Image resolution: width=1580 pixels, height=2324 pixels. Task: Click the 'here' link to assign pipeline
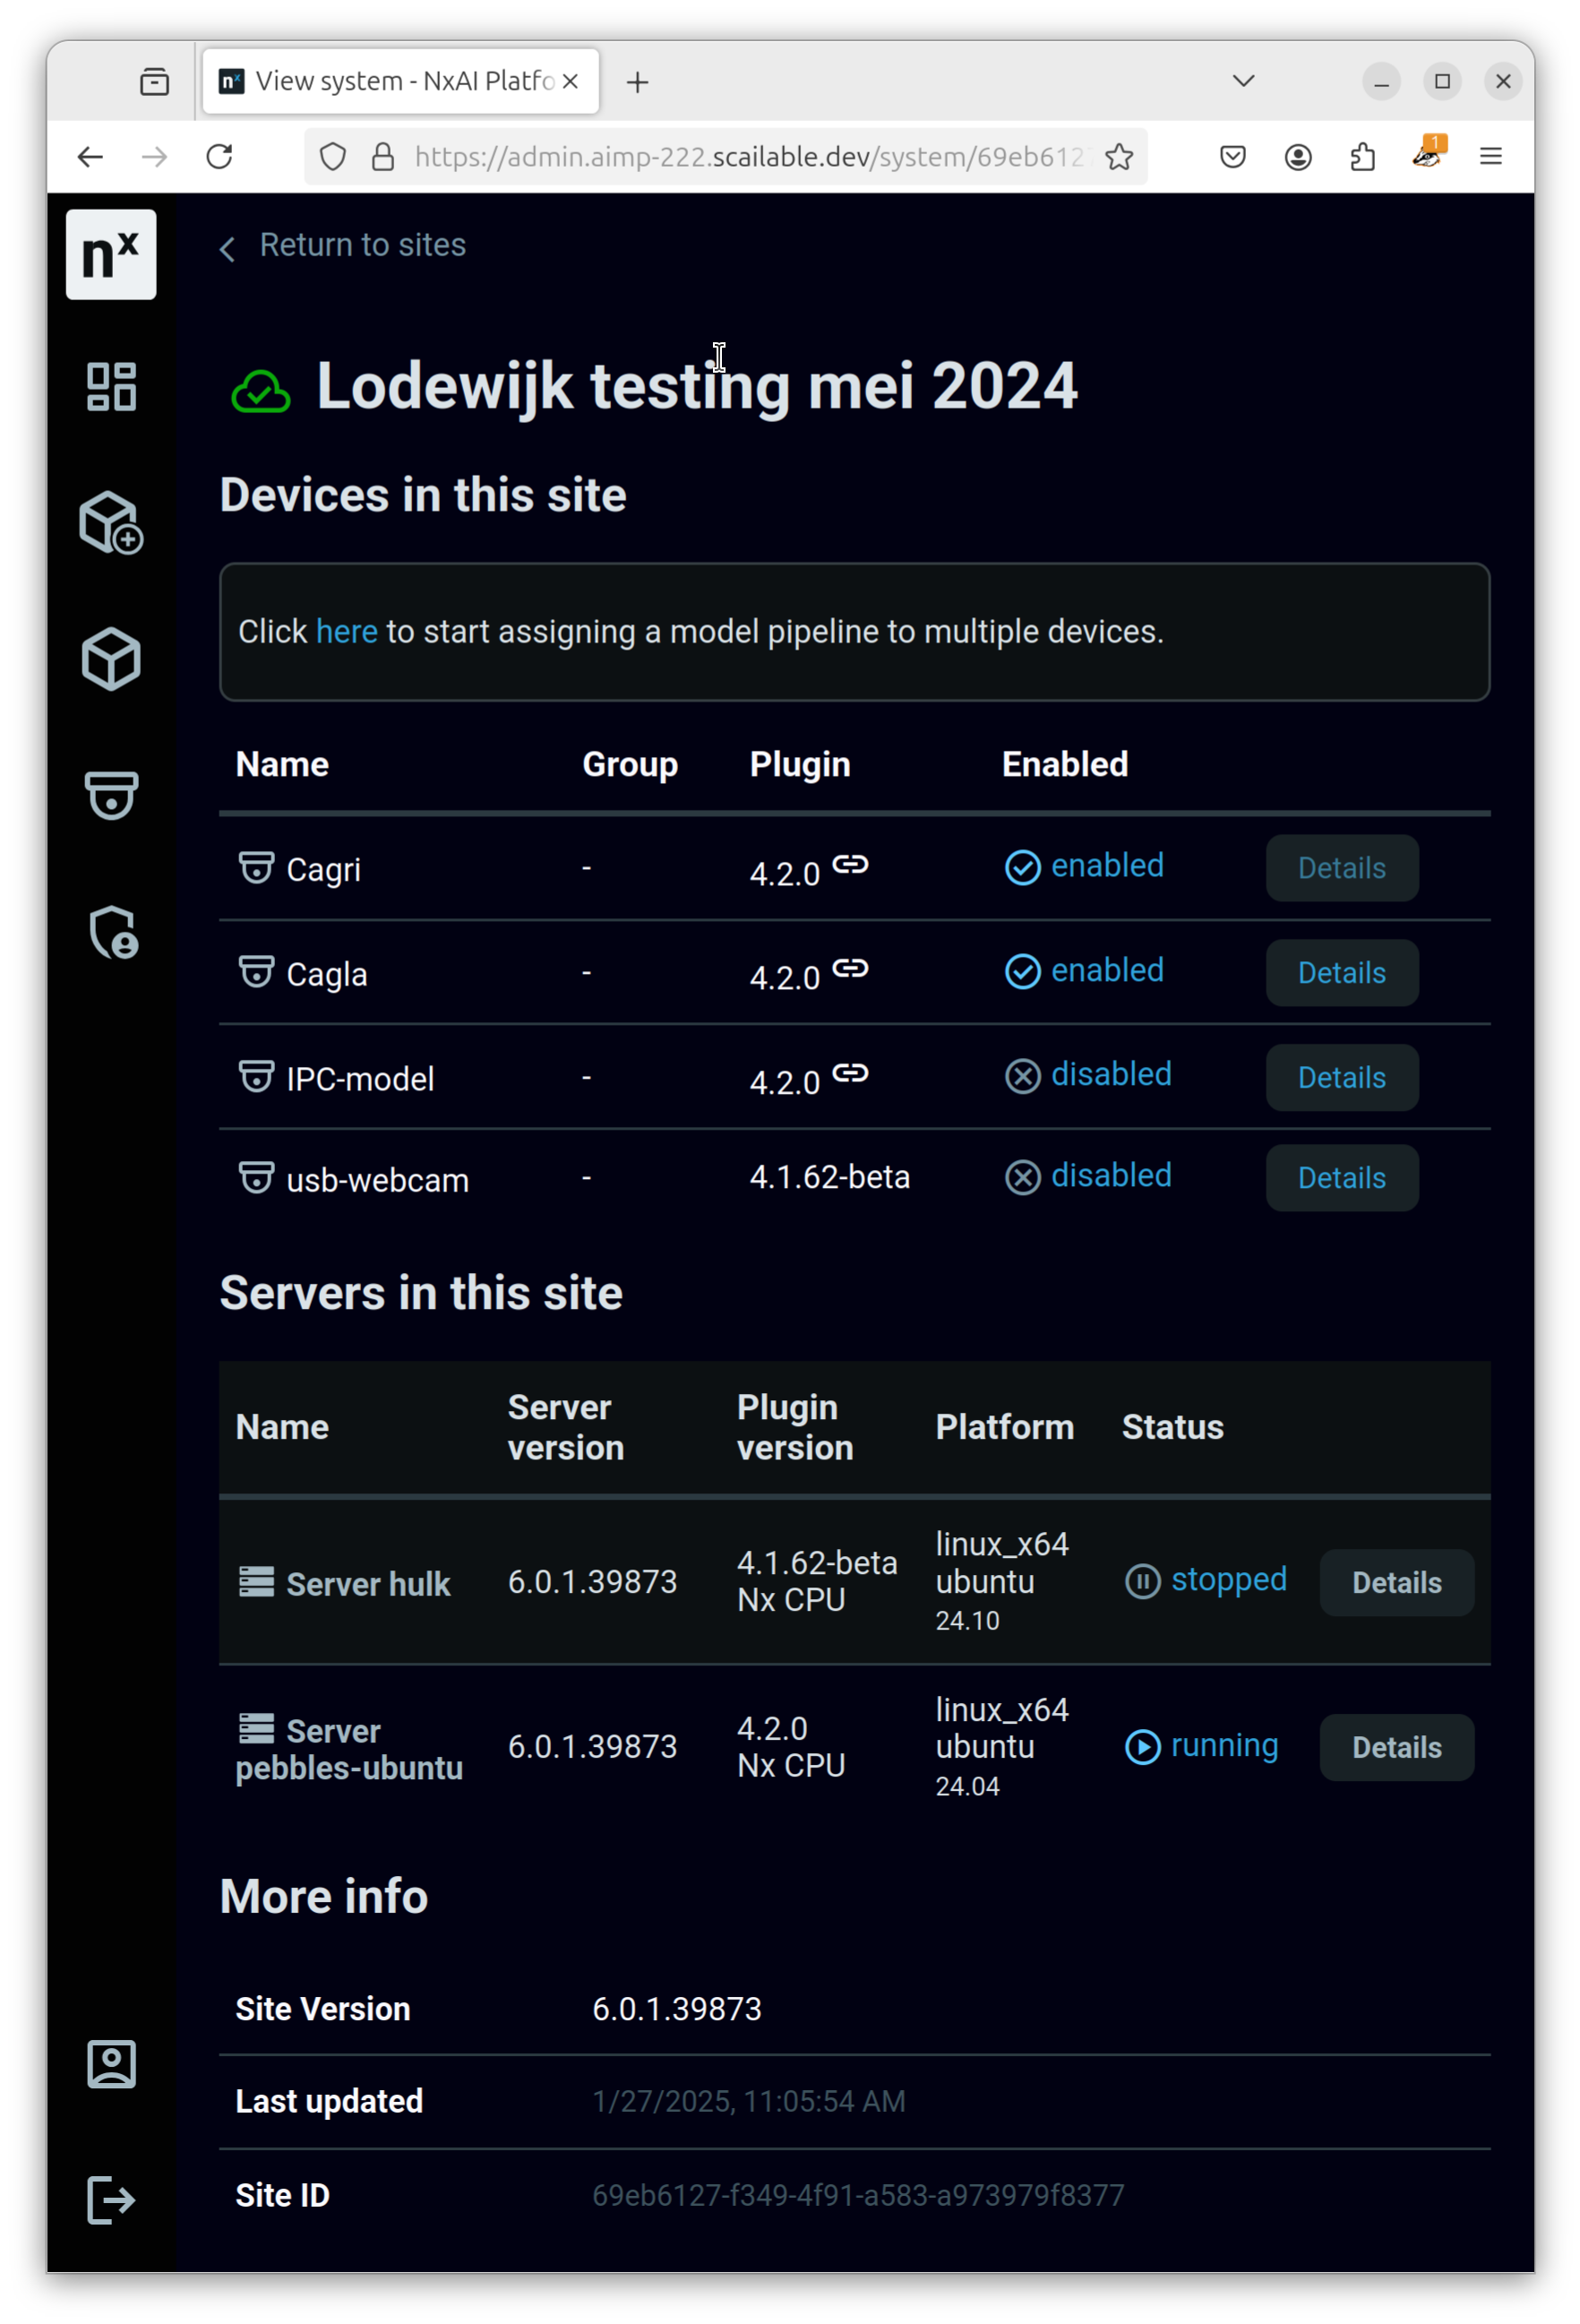pos(346,632)
